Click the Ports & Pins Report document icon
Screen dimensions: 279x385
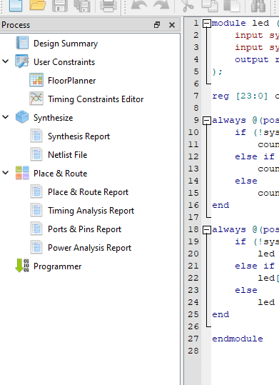pyautogui.click(x=36, y=229)
